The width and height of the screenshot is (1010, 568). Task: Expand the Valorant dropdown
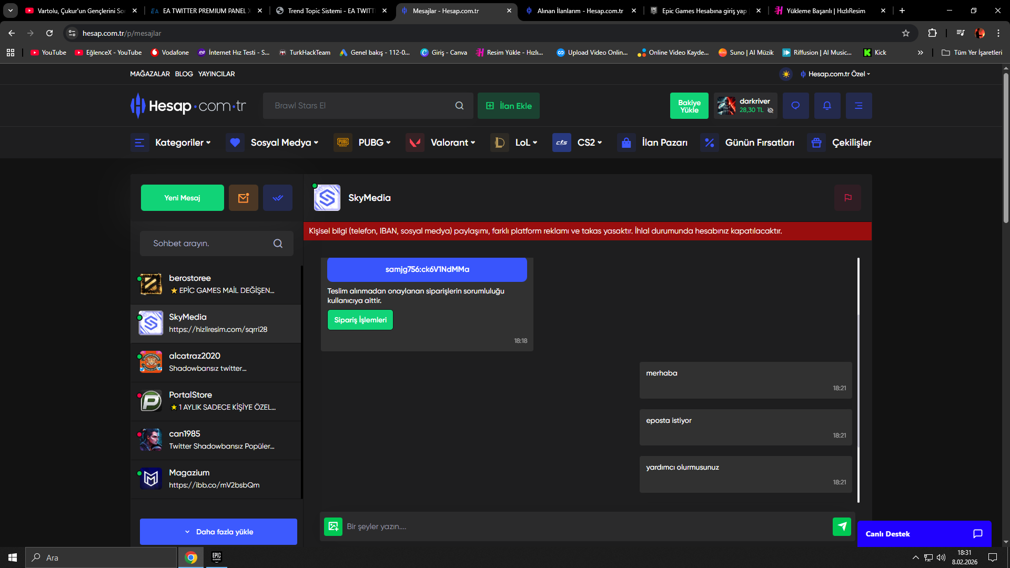[453, 143]
